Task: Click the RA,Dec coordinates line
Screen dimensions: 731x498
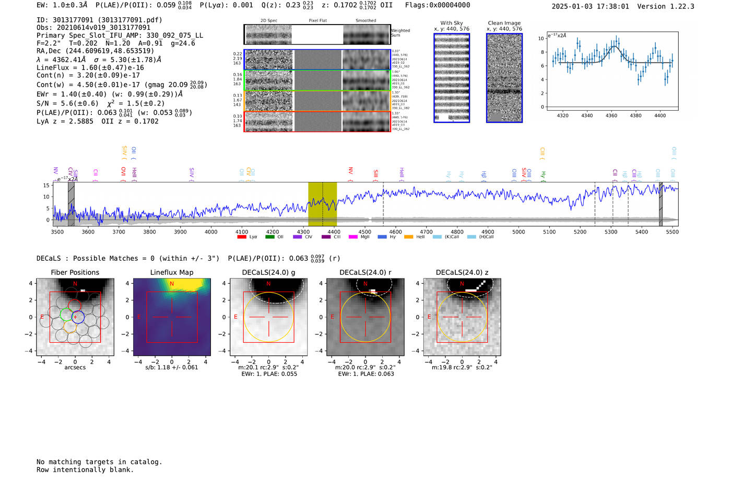Action: 95,51
